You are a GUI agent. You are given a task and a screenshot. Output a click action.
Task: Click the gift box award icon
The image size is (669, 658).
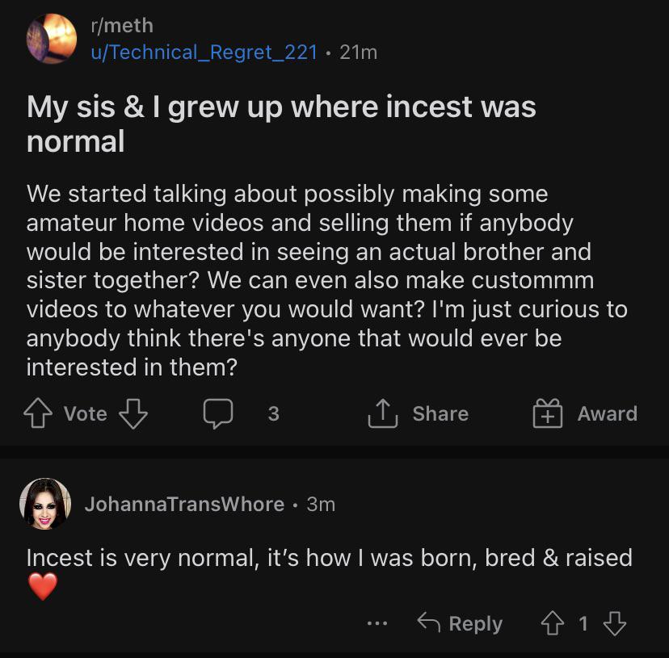coord(547,414)
